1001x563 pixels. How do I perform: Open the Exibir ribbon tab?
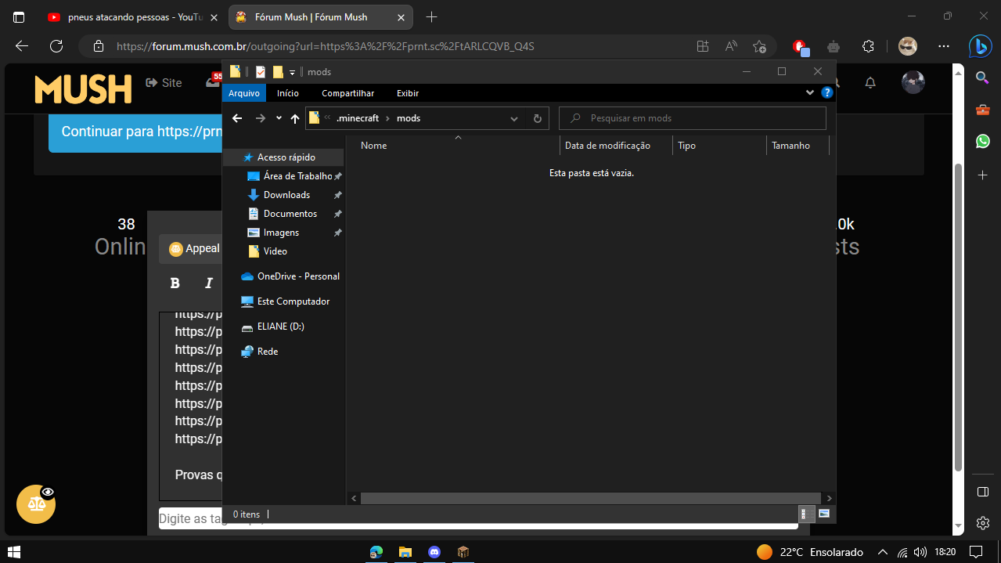408,93
